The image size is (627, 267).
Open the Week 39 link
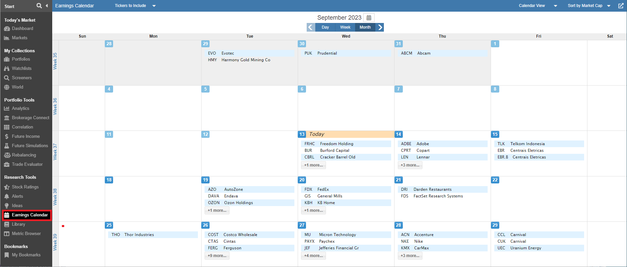[55, 242]
